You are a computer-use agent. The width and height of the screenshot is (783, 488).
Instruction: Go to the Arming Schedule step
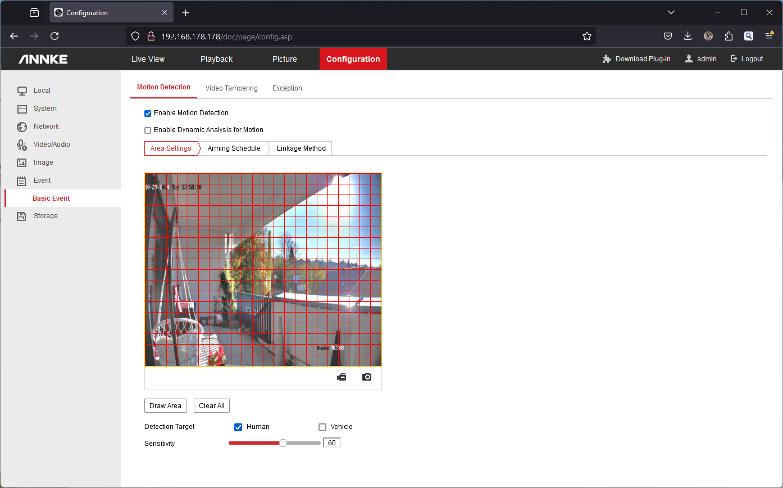point(234,148)
